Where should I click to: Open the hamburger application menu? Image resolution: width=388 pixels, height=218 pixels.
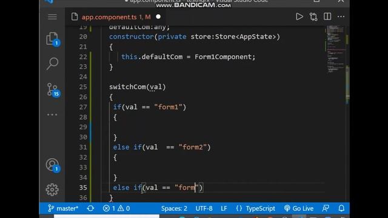[52, 17]
